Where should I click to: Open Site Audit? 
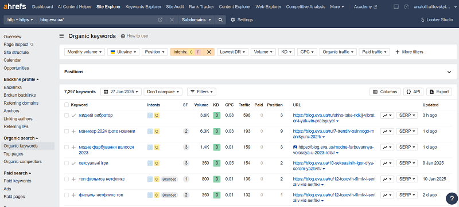175,7
